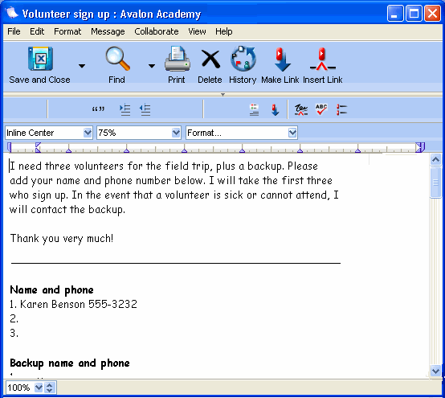
Task: Increase indent using indent icon
Action: [125, 109]
